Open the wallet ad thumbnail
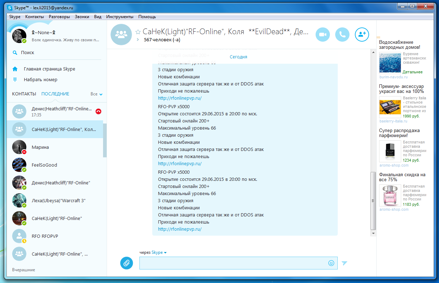The width and height of the screenshot is (439, 283). coord(390,107)
